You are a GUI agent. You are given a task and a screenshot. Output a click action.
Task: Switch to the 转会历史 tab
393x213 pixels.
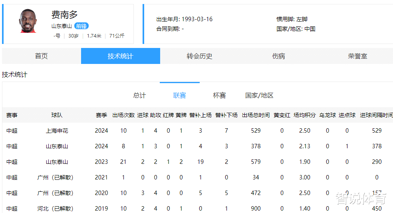pyautogui.click(x=200, y=56)
